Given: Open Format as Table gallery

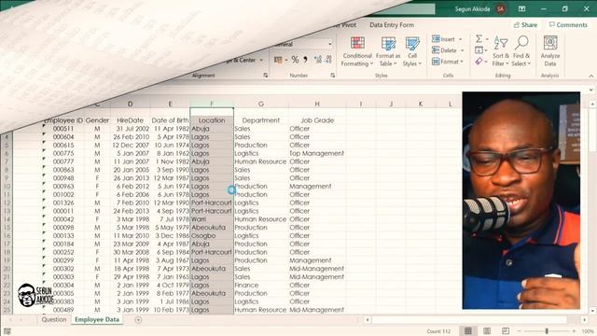Looking at the screenshot, I should [388, 52].
